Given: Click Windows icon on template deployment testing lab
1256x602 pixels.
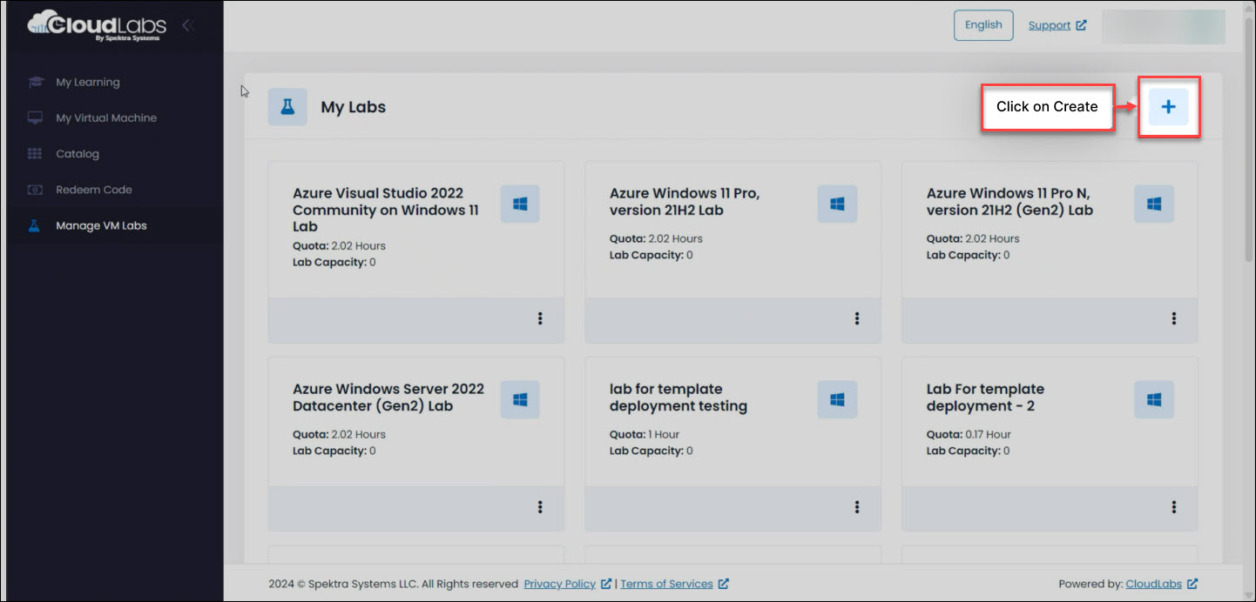Looking at the screenshot, I should [837, 400].
